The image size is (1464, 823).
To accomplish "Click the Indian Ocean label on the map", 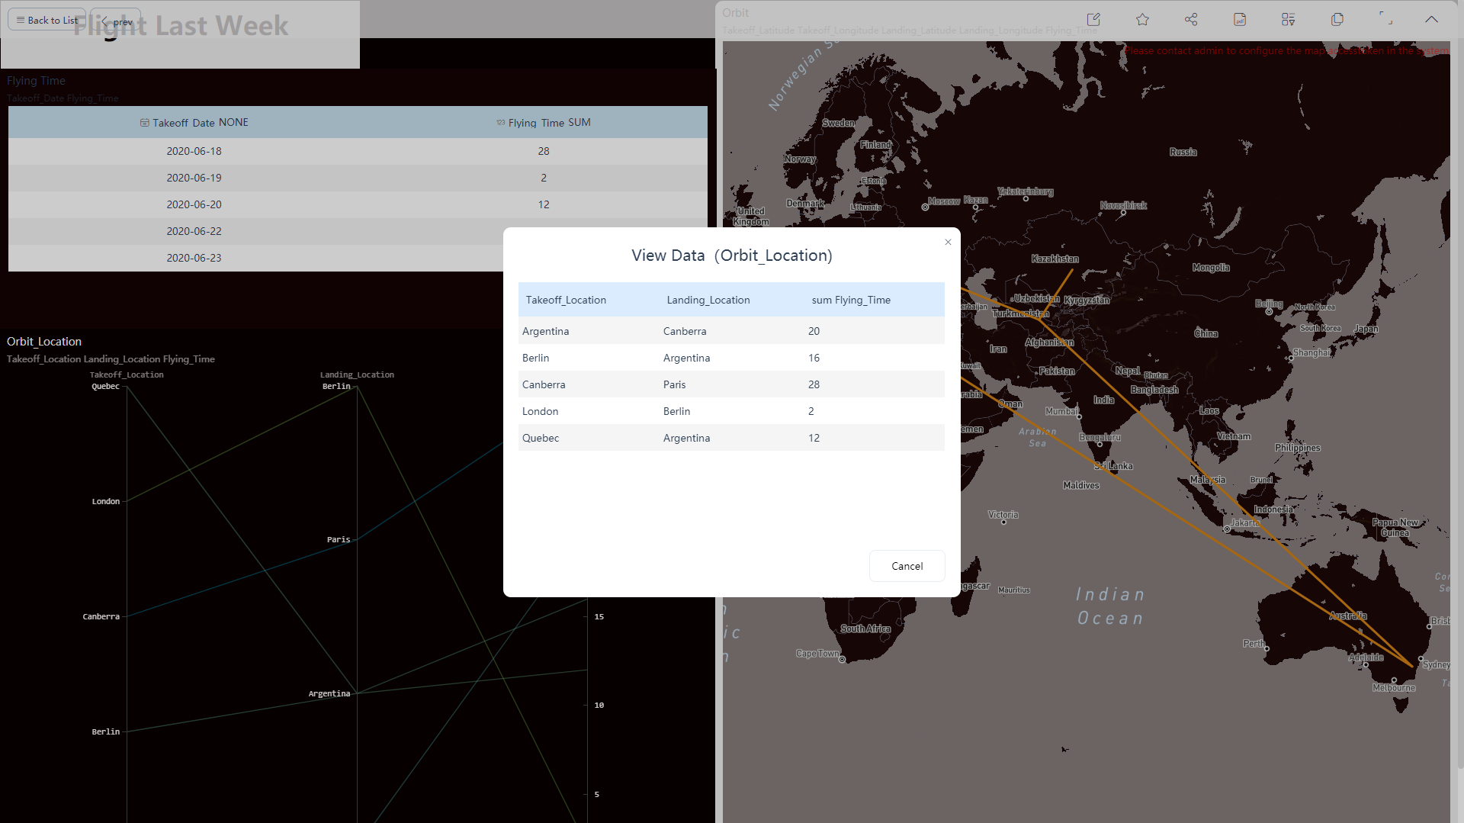I will (x=1110, y=606).
